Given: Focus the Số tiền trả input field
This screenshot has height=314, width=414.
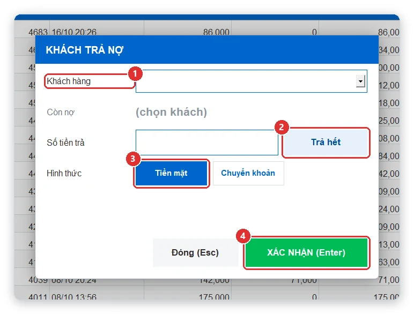Looking at the screenshot, I should click(207, 143).
